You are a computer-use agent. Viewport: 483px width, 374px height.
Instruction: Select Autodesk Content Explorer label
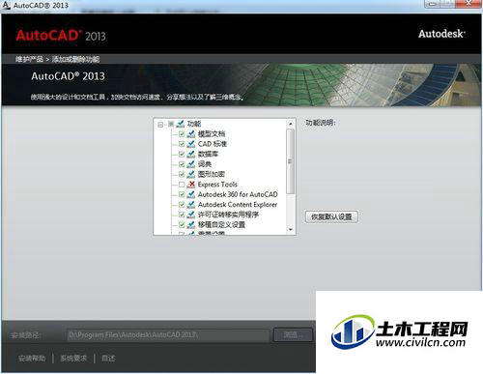tap(238, 205)
